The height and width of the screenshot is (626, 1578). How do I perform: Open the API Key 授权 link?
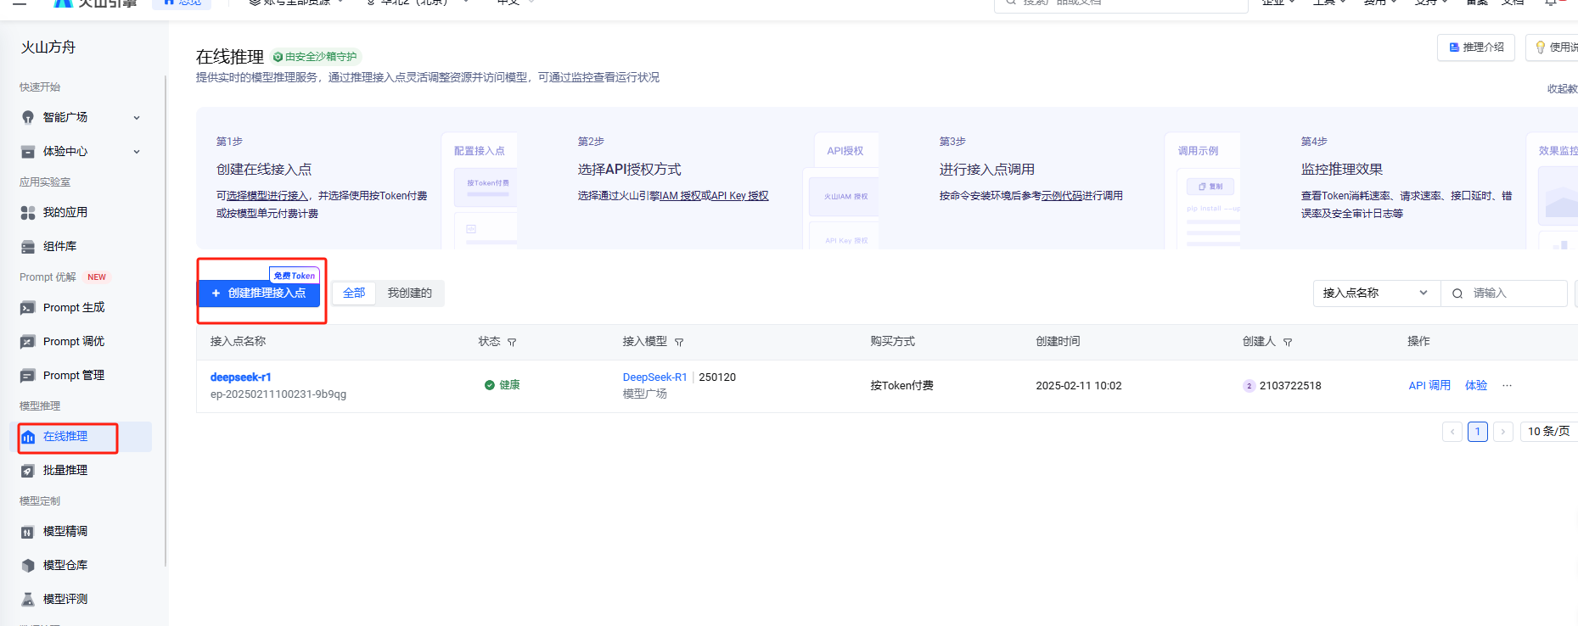coord(740,196)
